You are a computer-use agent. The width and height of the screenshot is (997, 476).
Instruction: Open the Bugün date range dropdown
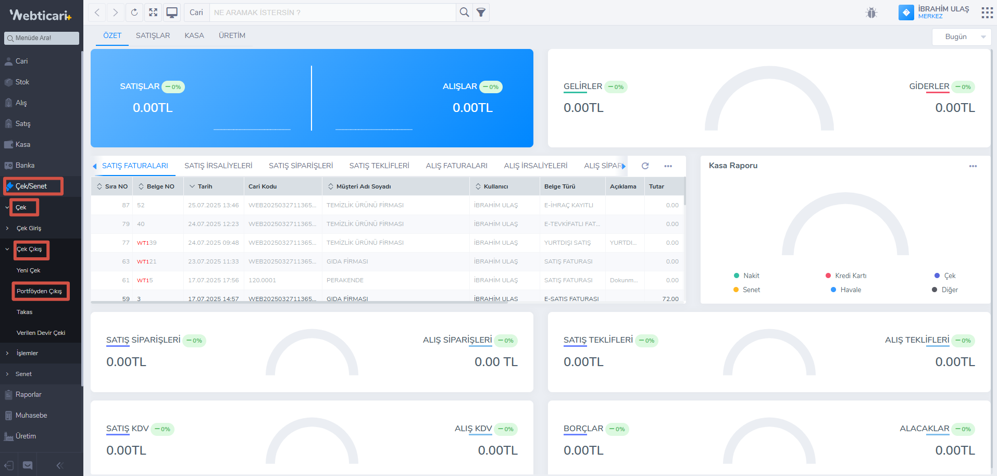(x=961, y=37)
